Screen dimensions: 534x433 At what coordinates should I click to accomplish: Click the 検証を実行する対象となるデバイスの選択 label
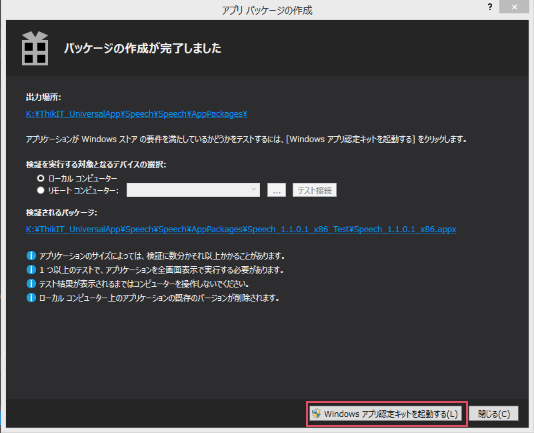(96, 165)
